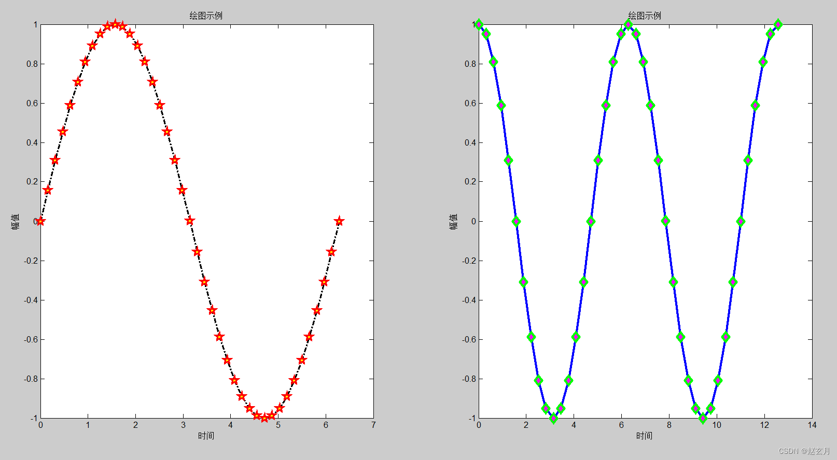
Task: Select the left plot title 绘图示例
Action: click(x=206, y=16)
